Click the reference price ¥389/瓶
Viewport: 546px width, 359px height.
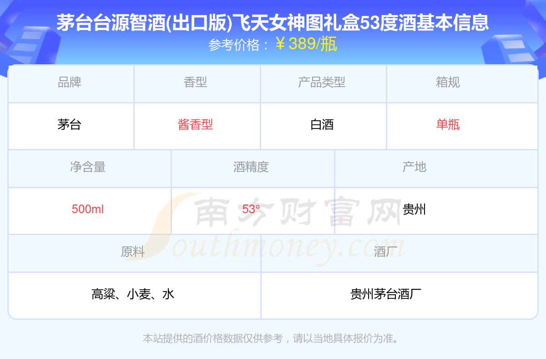click(x=306, y=44)
